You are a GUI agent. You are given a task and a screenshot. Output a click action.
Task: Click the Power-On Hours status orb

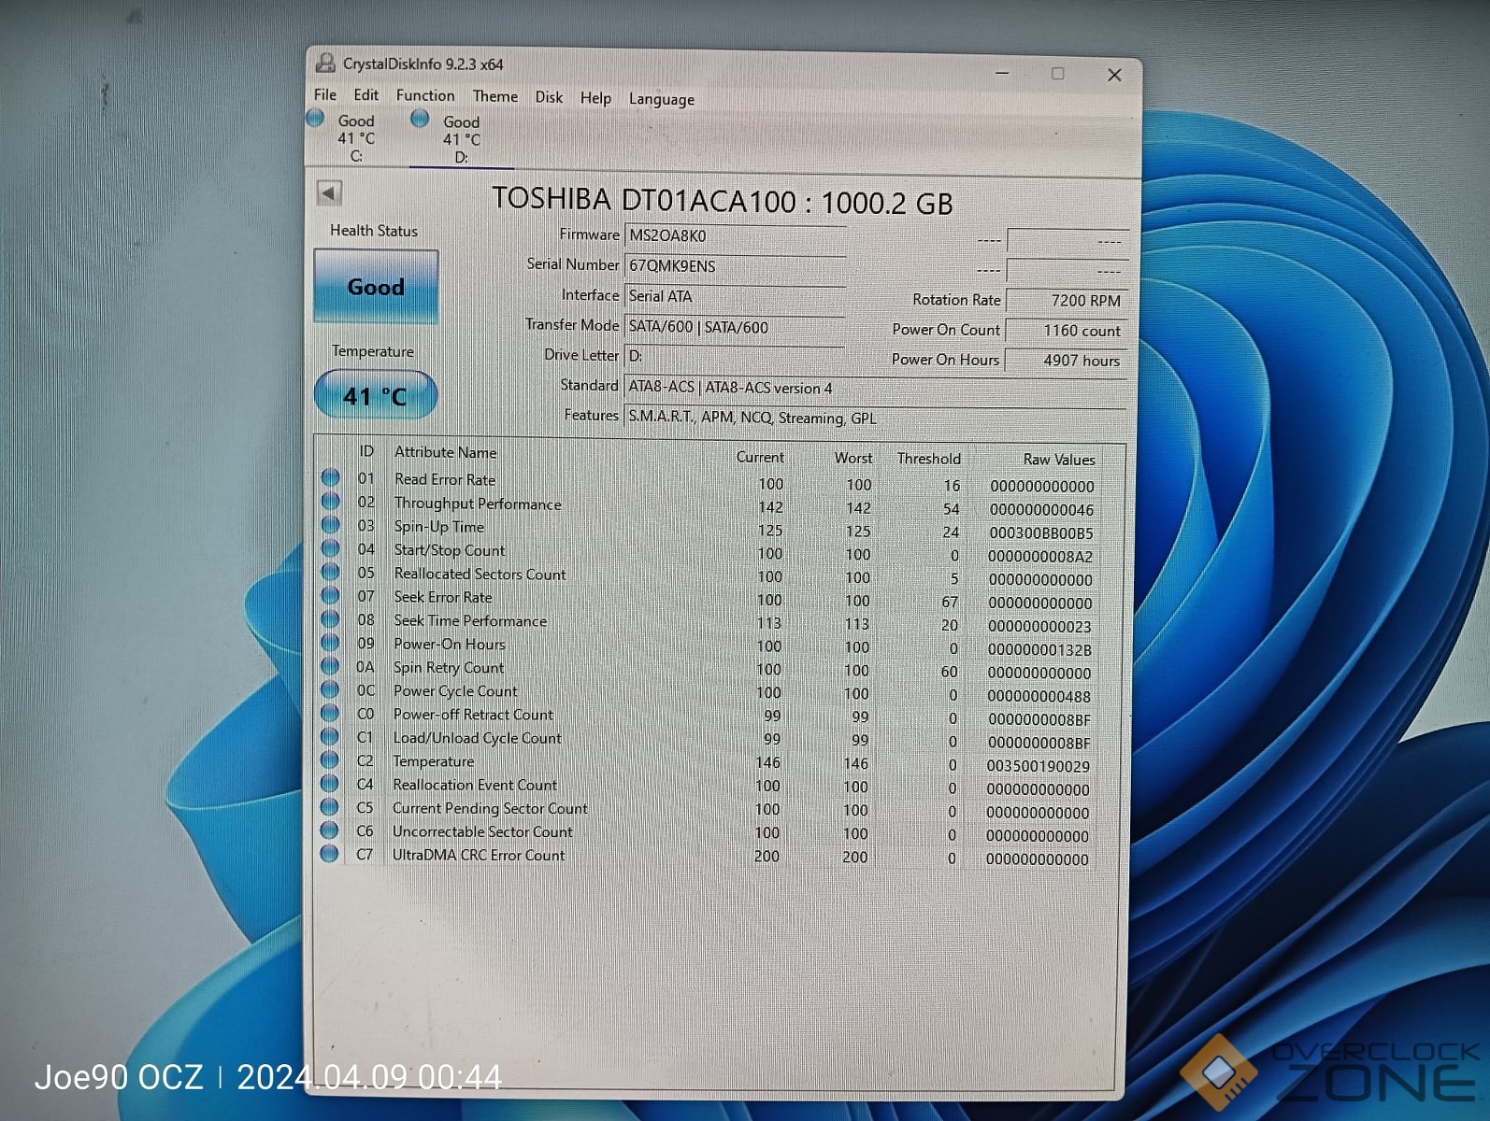[331, 642]
